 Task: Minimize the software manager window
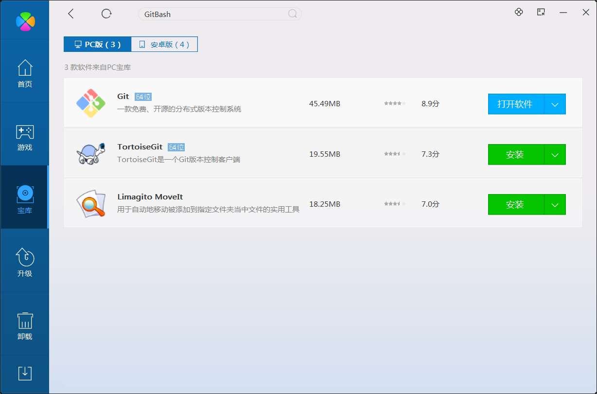tap(563, 13)
